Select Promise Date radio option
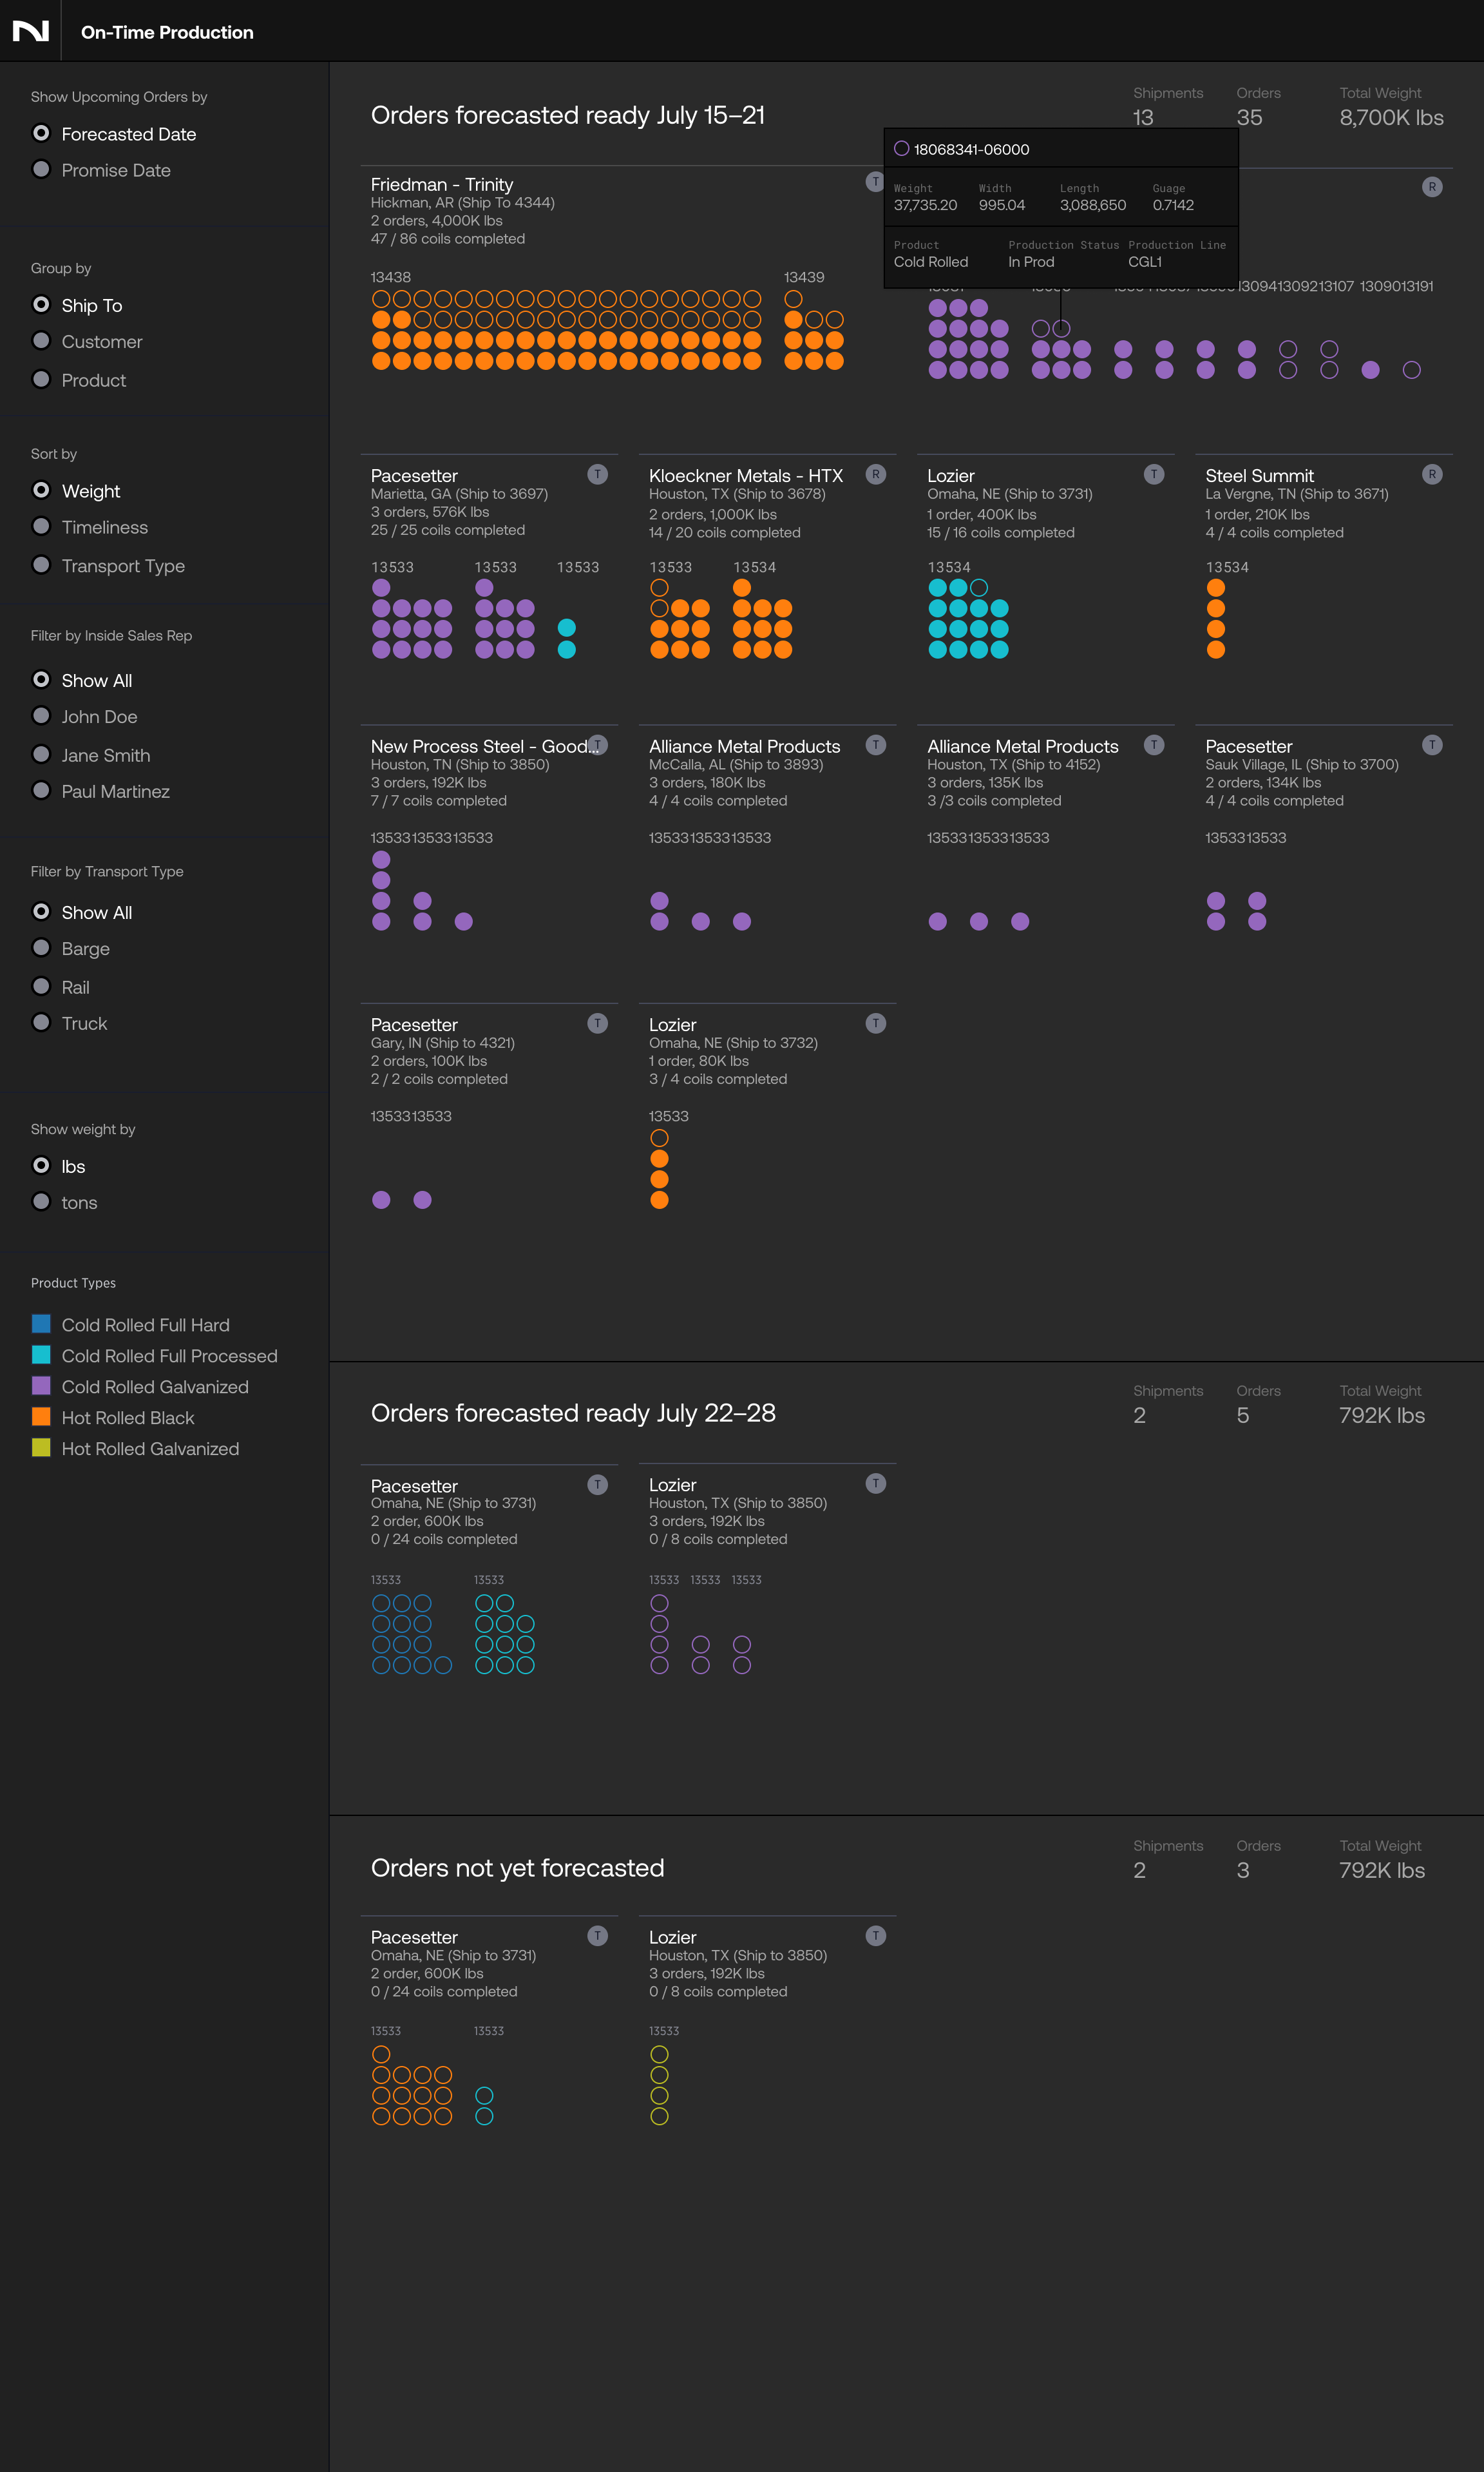This screenshot has height=2472, width=1484. pos(41,169)
